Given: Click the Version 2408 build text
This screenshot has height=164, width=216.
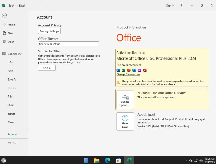Looking at the screenshot, I should click(163, 127).
